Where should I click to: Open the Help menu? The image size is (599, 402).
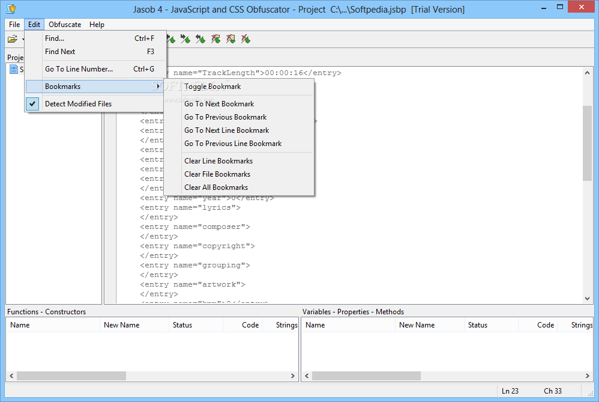(x=97, y=25)
